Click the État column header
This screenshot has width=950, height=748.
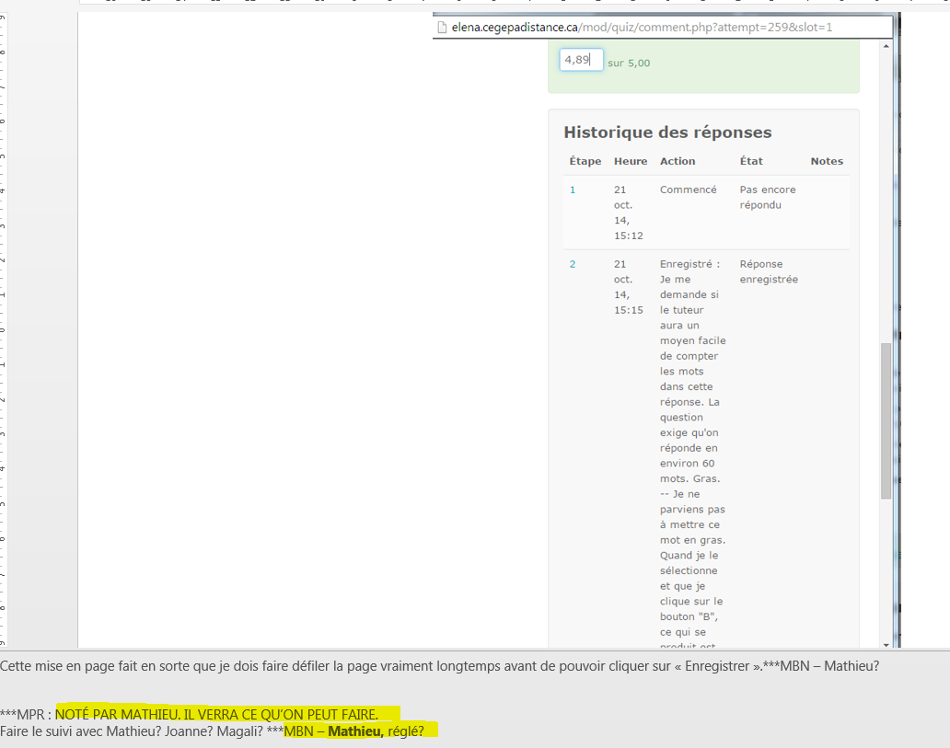[x=751, y=161]
